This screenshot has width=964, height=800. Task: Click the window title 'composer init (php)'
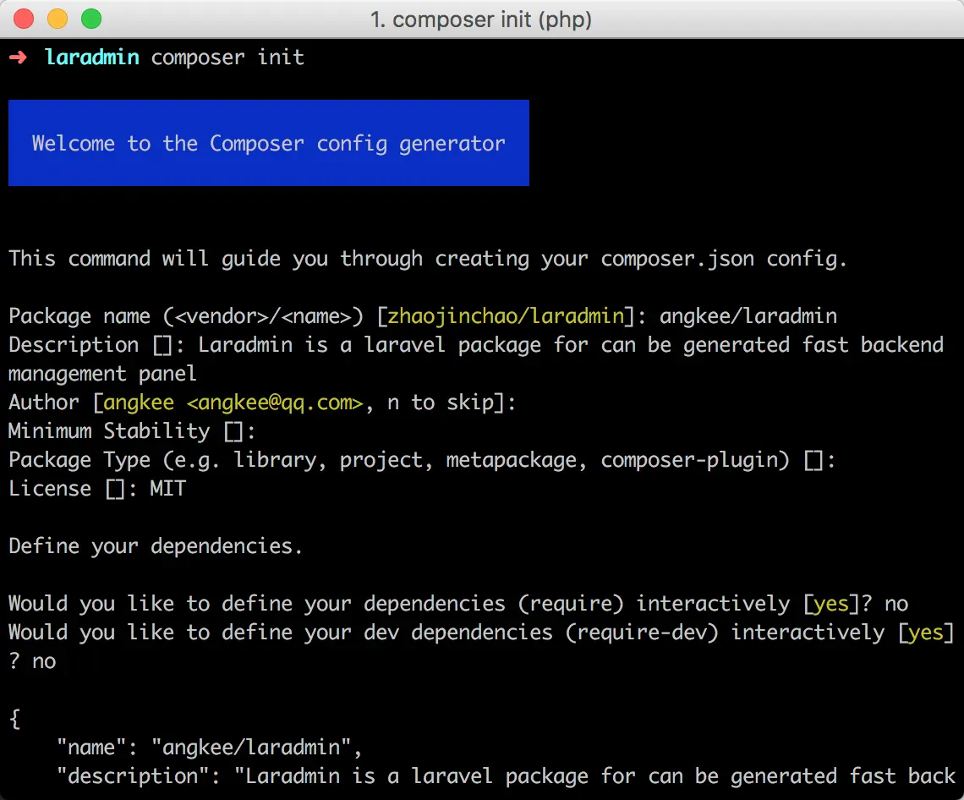[482, 19]
